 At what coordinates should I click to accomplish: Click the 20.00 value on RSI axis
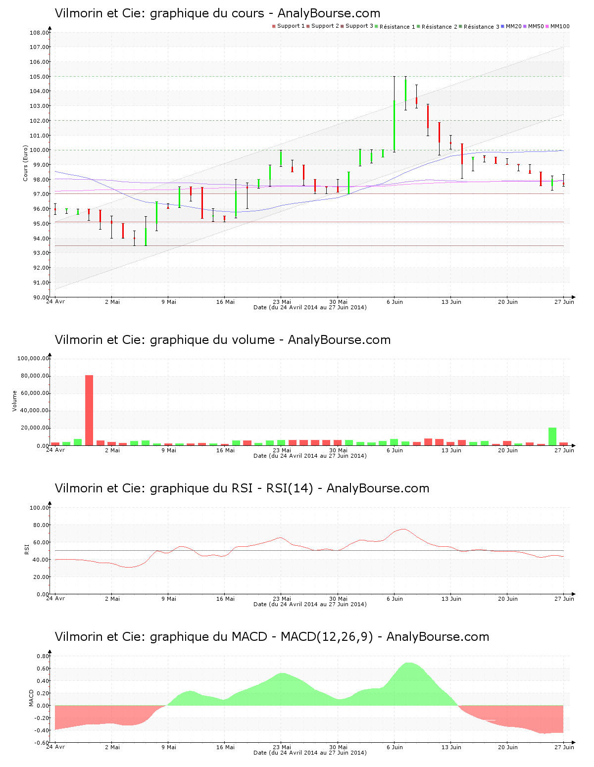coord(41,577)
